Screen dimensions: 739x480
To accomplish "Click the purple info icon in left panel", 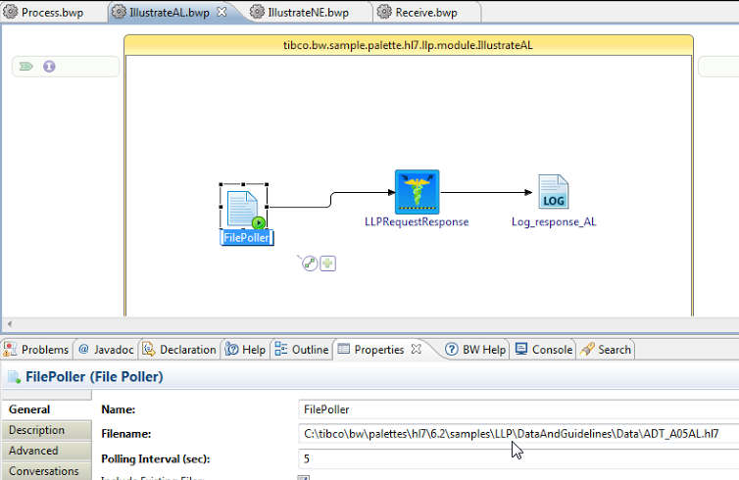I will pyautogui.click(x=49, y=67).
